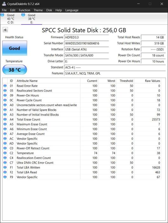Image resolution: width=168 pixels, height=223 pixels.
Task: Click the 38 °C temperature button
Action: [15, 70]
